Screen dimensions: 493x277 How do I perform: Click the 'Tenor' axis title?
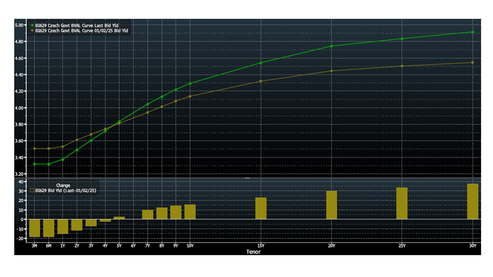(x=253, y=252)
